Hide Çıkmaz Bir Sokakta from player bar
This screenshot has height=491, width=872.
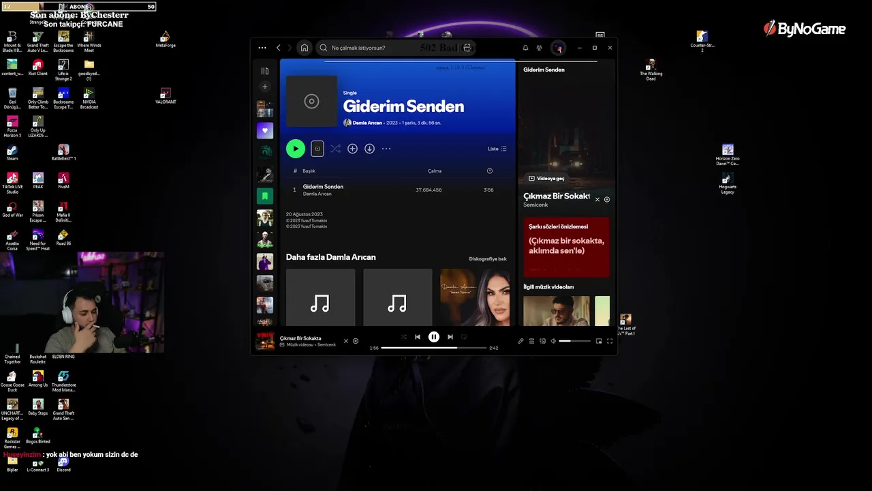(345, 341)
